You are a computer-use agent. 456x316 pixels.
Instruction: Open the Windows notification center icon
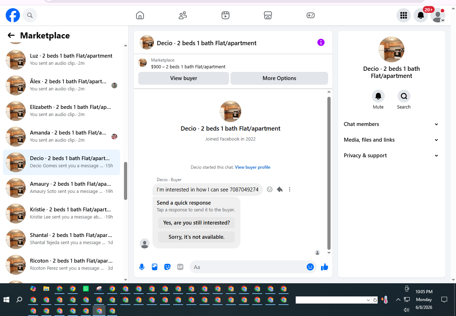(444, 300)
